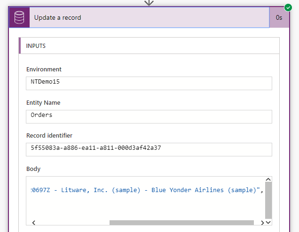Click the Body label
Viewport: 299px width, 232px height.
[33, 169]
